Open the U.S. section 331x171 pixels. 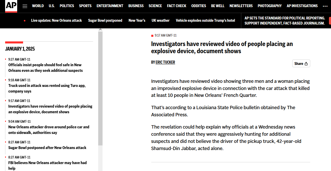click(52, 6)
